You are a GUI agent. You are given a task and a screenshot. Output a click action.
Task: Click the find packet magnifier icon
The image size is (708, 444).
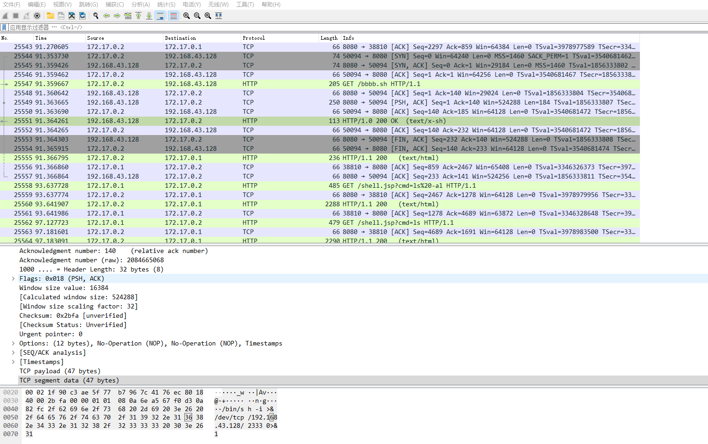point(96,16)
